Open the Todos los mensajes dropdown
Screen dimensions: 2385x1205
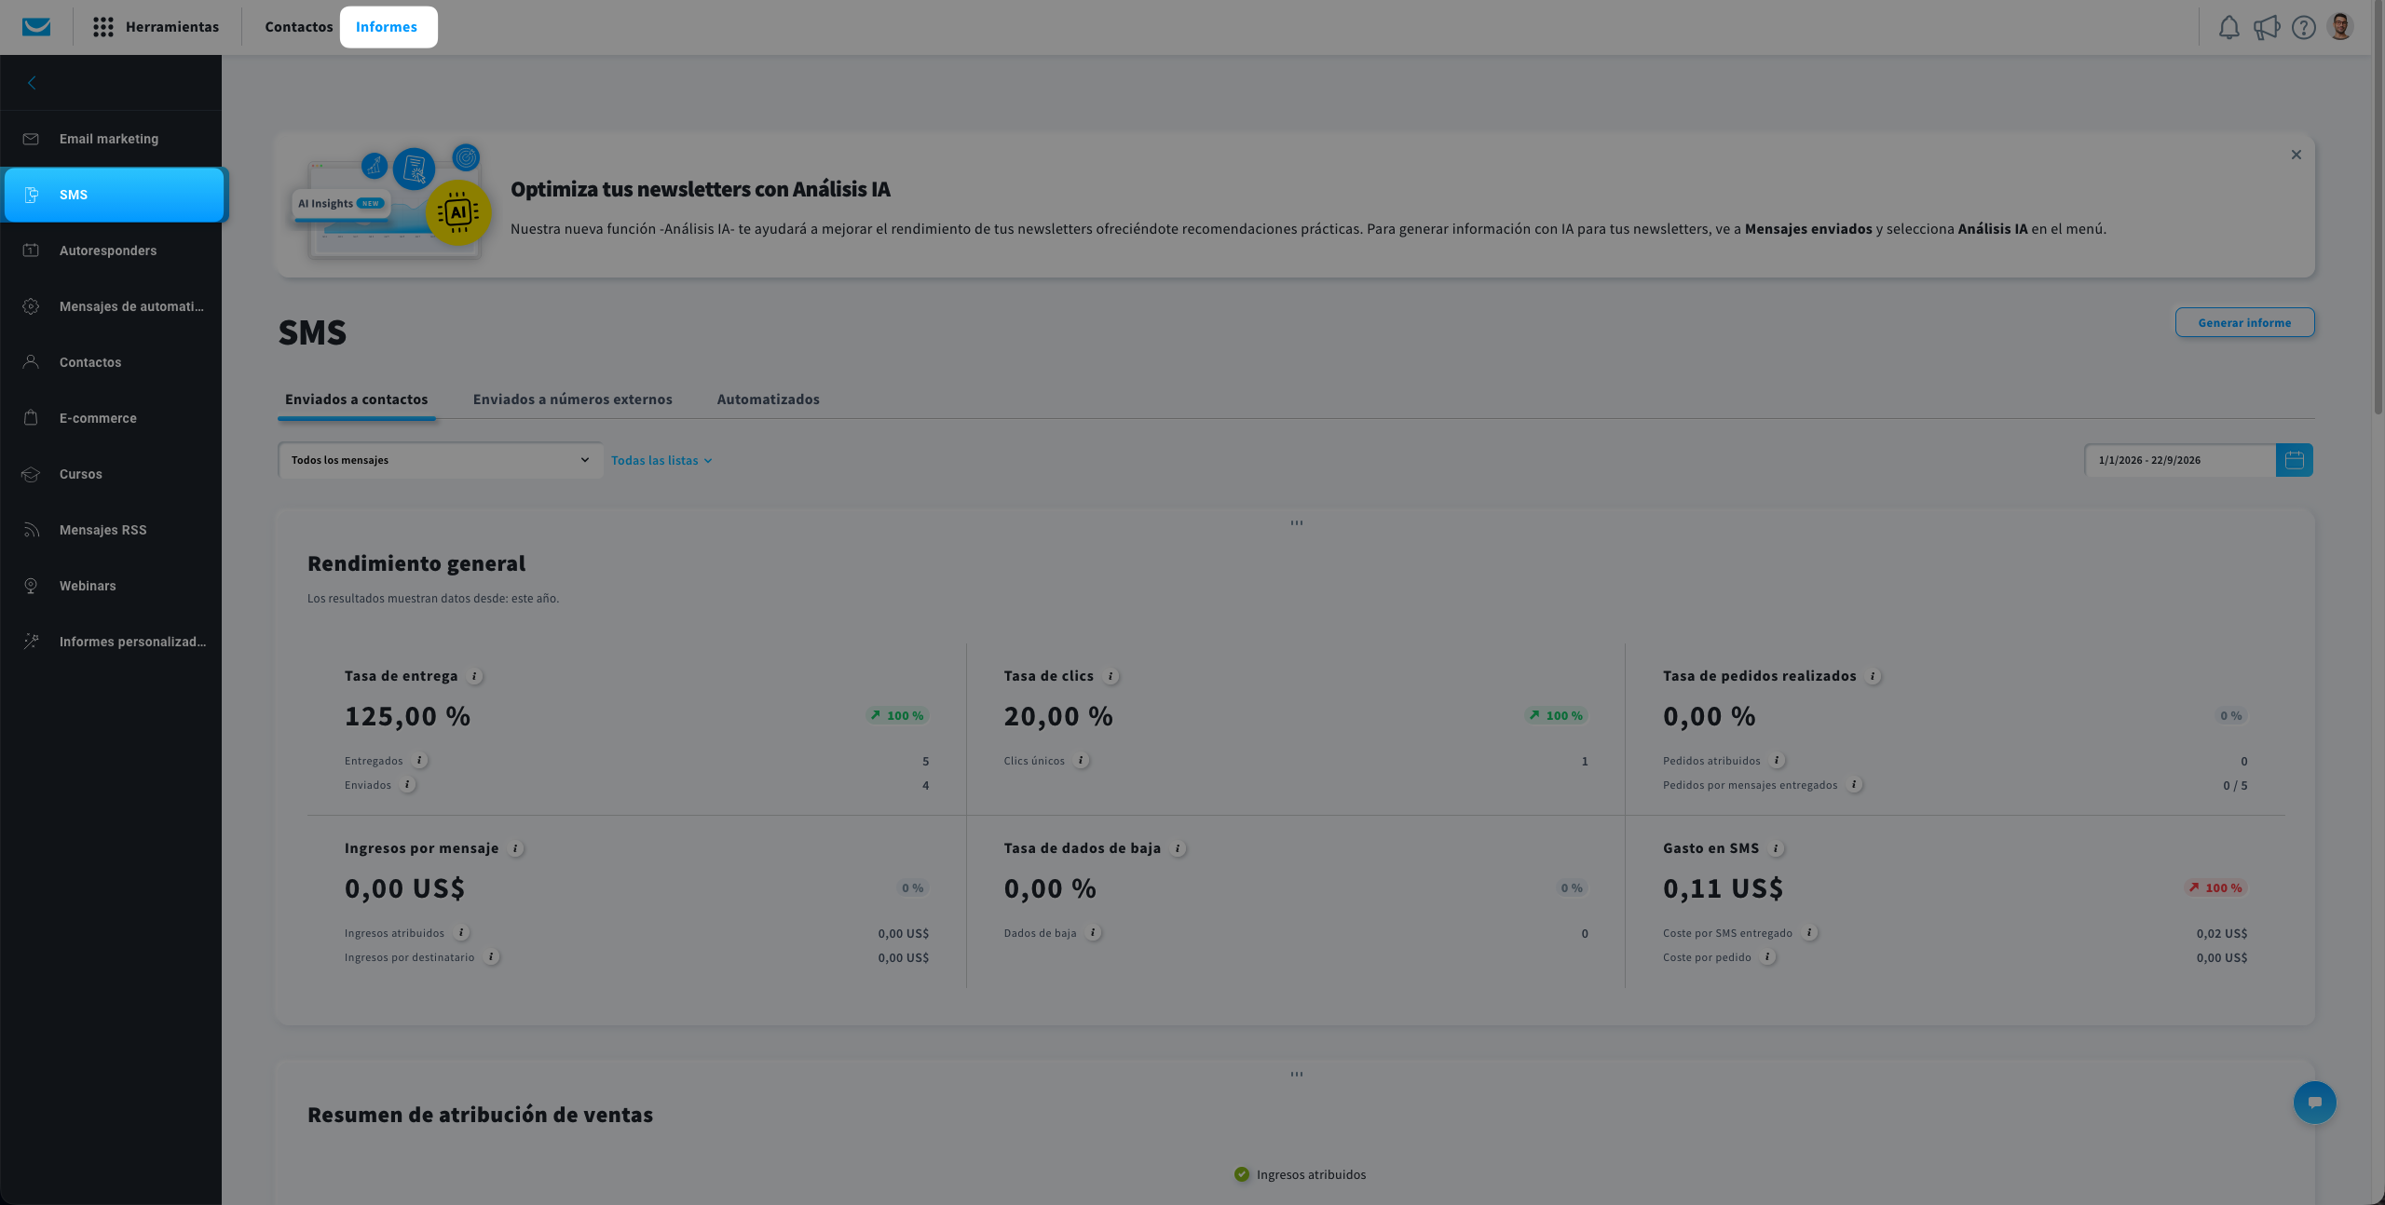coord(441,460)
